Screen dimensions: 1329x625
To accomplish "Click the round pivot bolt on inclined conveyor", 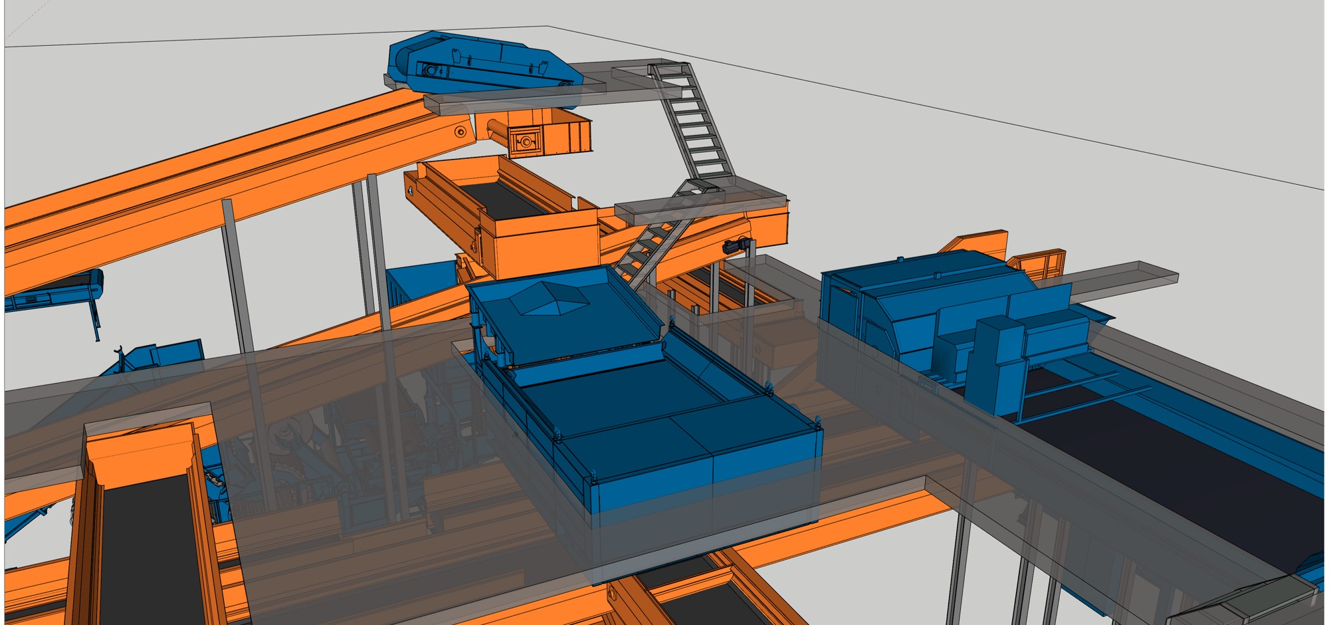I will [x=460, y=132].
